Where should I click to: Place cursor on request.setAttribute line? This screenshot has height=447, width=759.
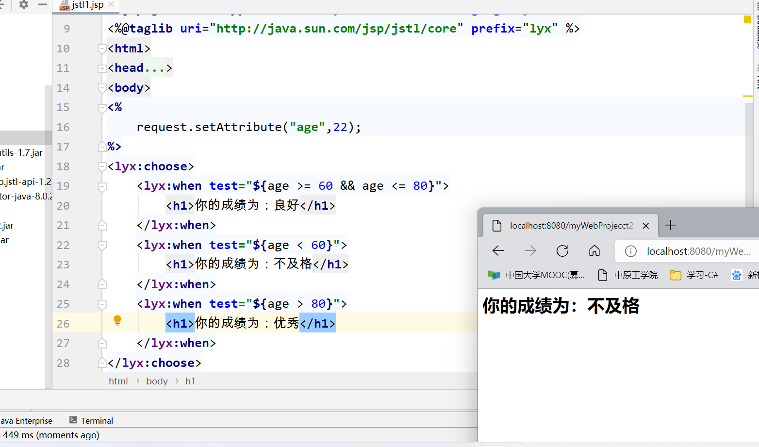click(x=248, y=127)
